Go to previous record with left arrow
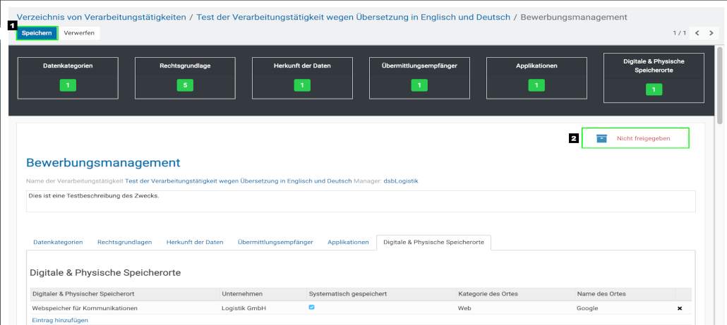Viewport: 727px width, 325px height. pyautogui.click(x=697, y=33)
